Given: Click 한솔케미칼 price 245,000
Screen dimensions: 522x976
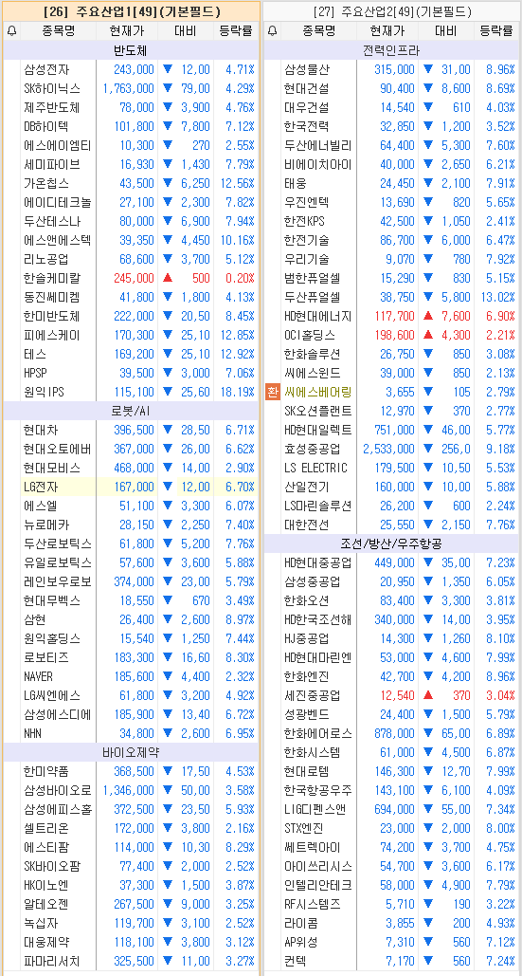Looking at the screenshot, I should coord(134,278).
